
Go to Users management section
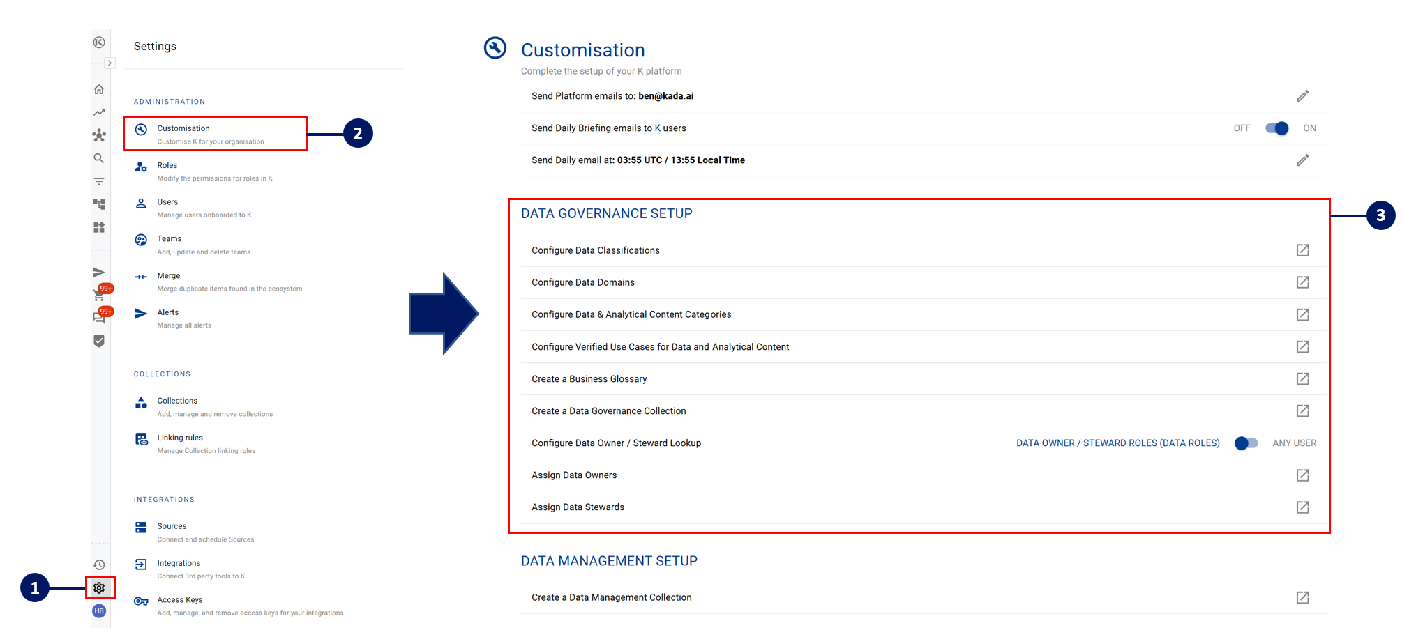(167, 203)
